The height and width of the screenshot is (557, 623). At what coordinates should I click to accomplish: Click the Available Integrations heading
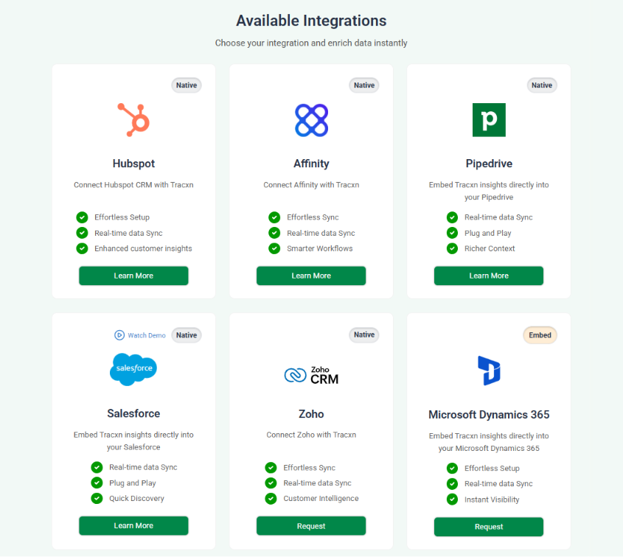pos(311,21)
